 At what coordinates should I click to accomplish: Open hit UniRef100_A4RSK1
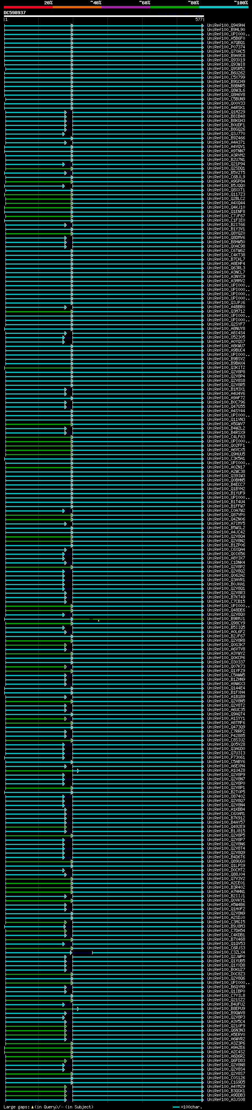pyautogui.click(x=226, y=108)
